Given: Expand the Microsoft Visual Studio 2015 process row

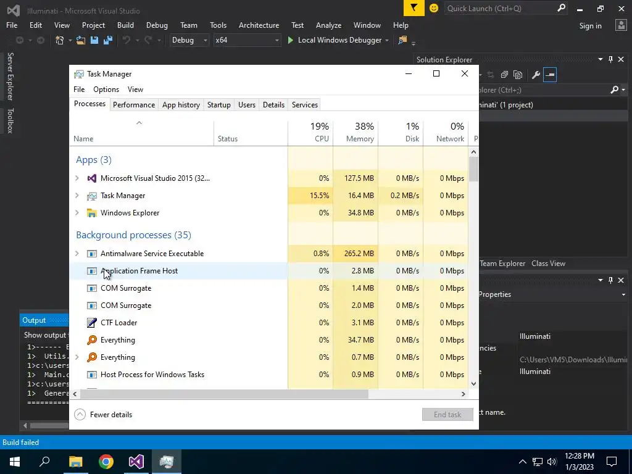Looking at the screenshot, I should pyautogui.click(x=77, y=178).
